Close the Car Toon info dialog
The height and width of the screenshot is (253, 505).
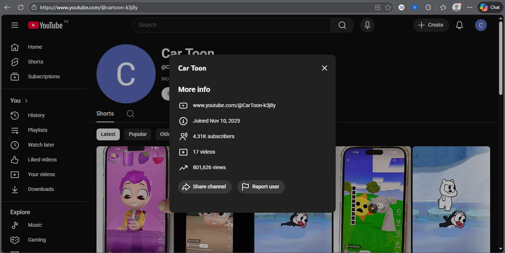[324, 68]
